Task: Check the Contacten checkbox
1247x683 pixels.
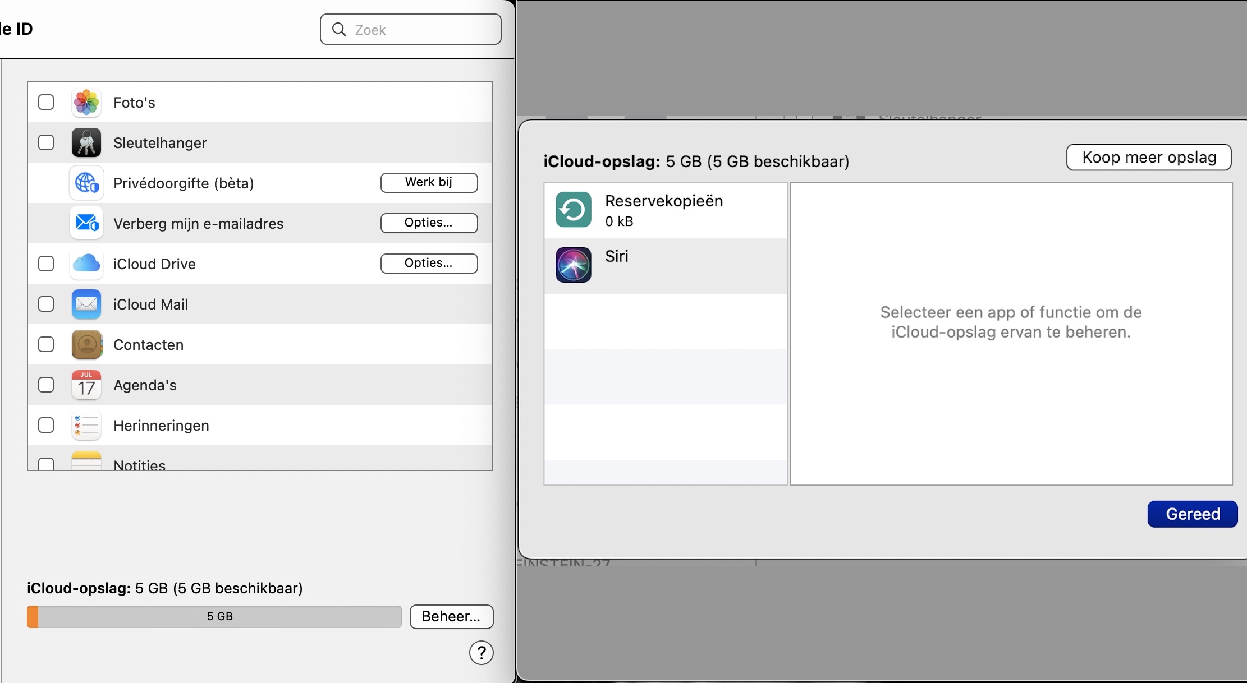Action: tap(46, 344)
